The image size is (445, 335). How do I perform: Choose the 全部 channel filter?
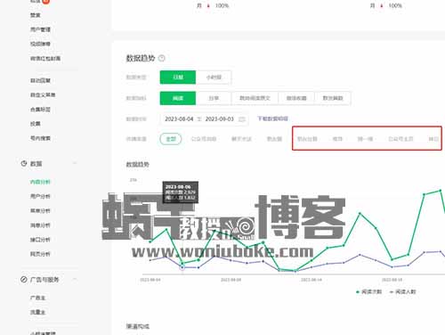tap(171, 139)
